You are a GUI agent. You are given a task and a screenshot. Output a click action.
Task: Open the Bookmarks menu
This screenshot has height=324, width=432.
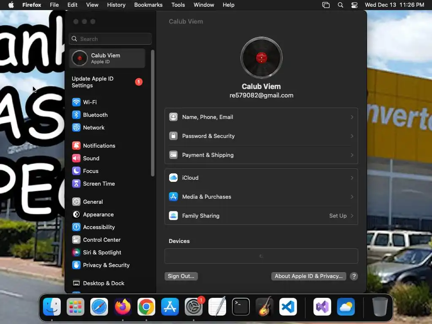tap(148, 5)
